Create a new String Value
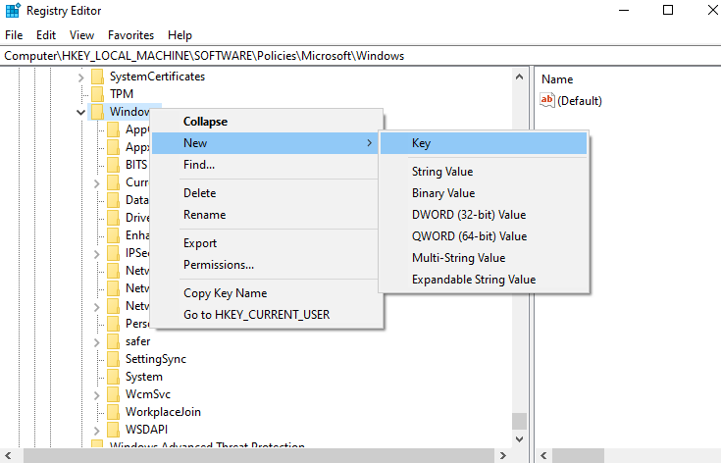The image size is (721, 463). click(x=484, y=172)
